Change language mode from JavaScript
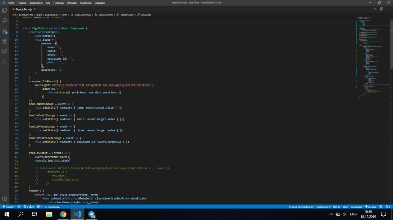The width and height of the screenshot is (393, 220). 356,207
